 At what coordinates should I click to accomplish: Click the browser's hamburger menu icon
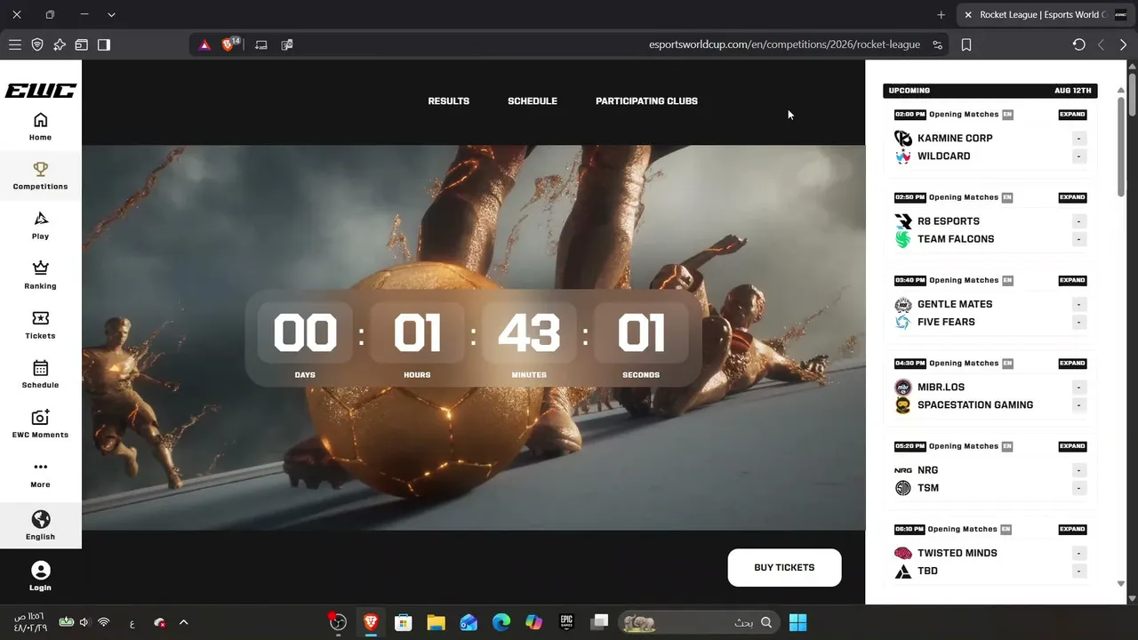pyautogui.click(x=15, y=44)
